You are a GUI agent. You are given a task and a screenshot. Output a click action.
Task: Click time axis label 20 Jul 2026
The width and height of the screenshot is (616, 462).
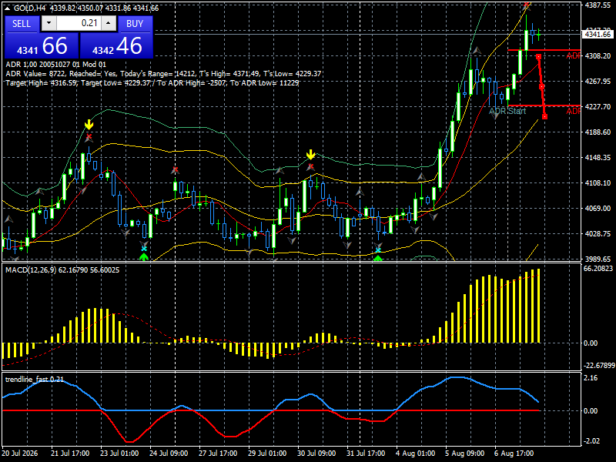(x=20, y=454)
